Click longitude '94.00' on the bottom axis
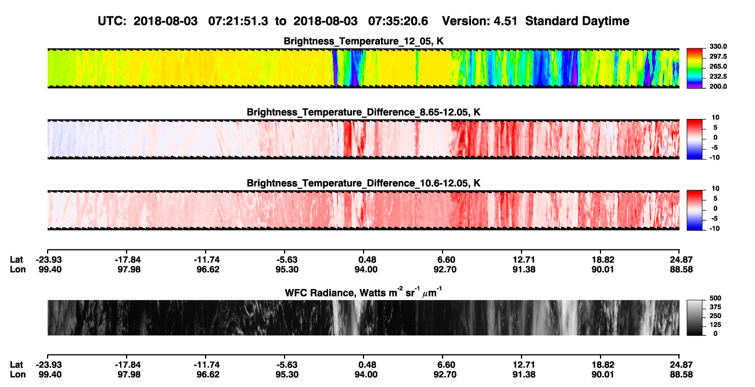This screenshot has height=387, width=755. (365, 374)
